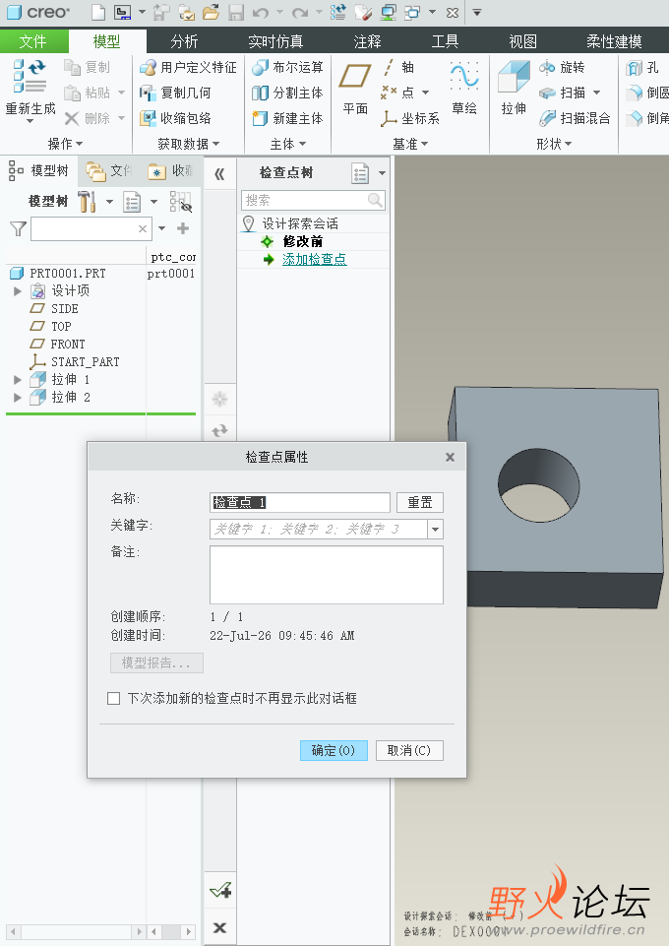Select 用户定义特征 tool

click(188, 67)
